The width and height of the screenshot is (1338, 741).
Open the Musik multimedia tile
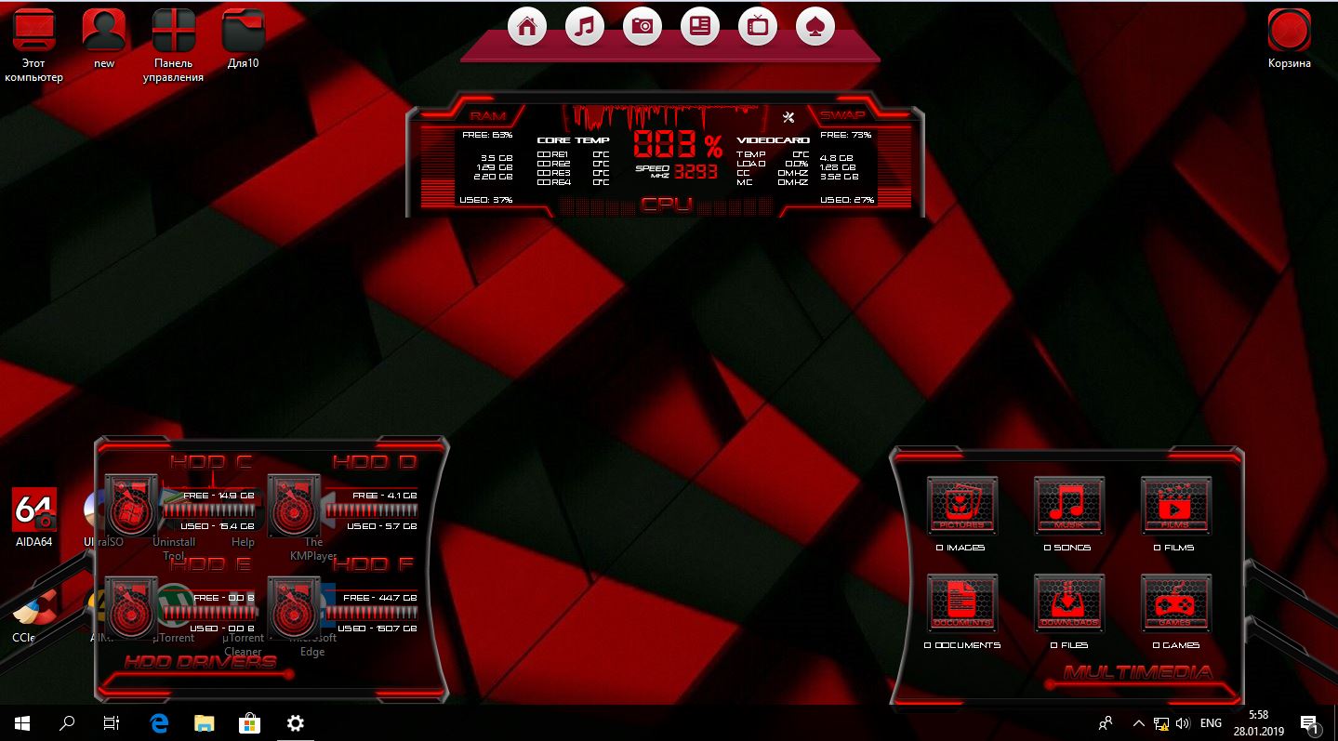coord(1069,507)
